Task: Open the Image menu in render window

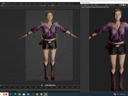Action: coord(96,5)
